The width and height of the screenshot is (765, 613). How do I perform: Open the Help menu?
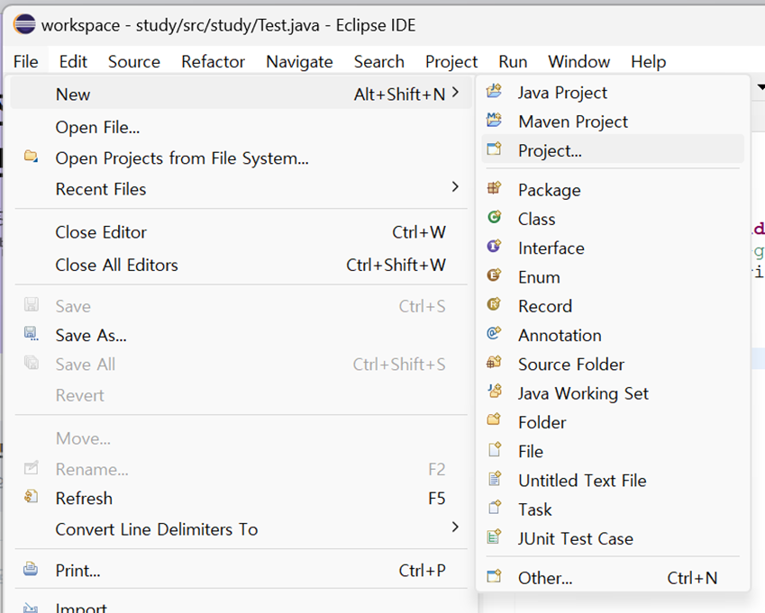pyautogui.click(x=649, y=61)
